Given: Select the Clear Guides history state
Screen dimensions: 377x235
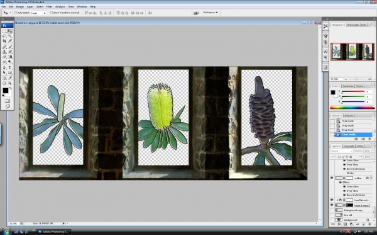Looking at the screenshot, I should coord(352,135).
